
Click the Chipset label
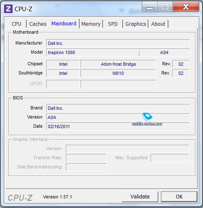[35, 64]
